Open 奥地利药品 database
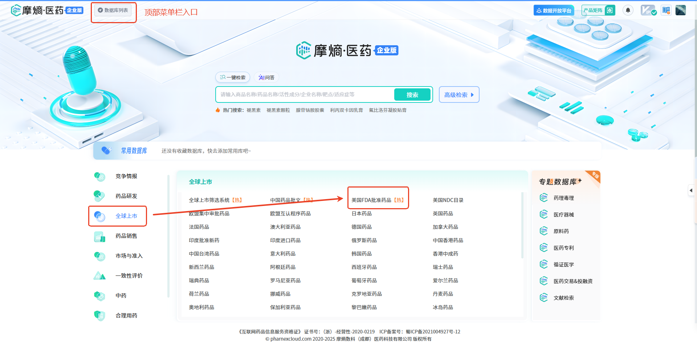The image size is (697, 345). click(201, 307)
